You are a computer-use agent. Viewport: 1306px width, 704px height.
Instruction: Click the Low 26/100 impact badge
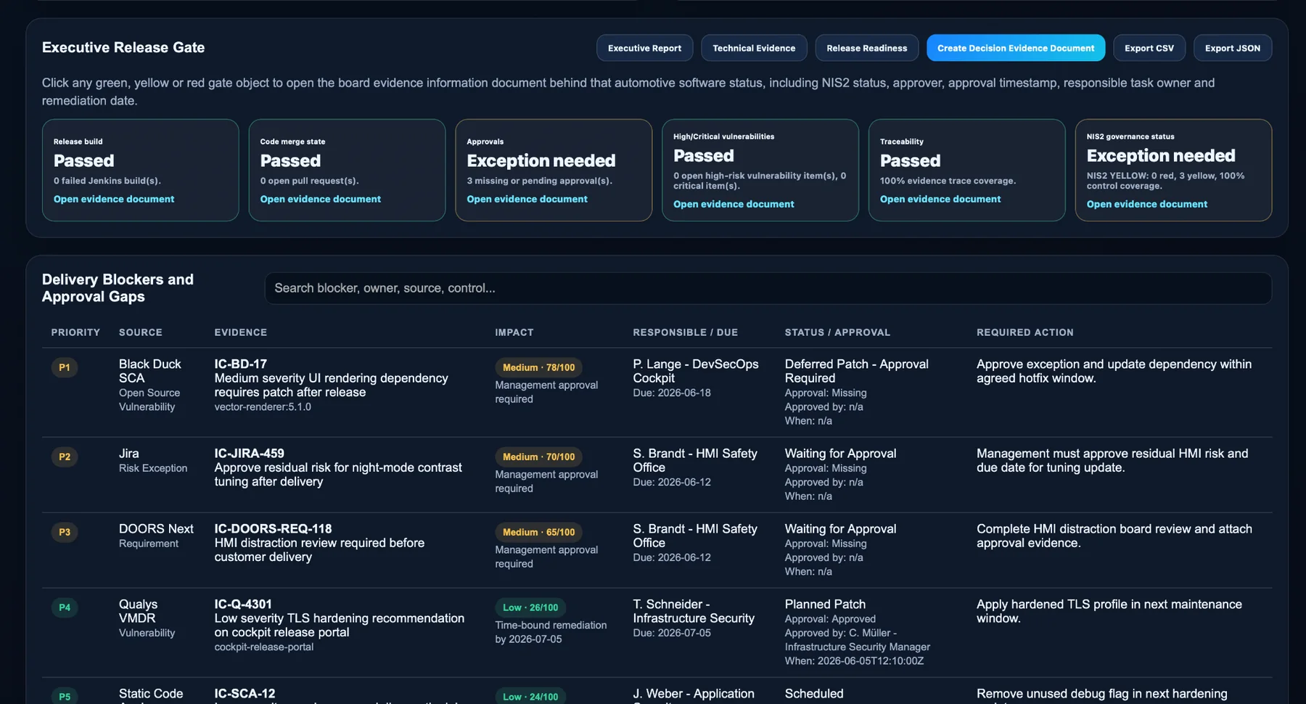[x=530, y=608]
